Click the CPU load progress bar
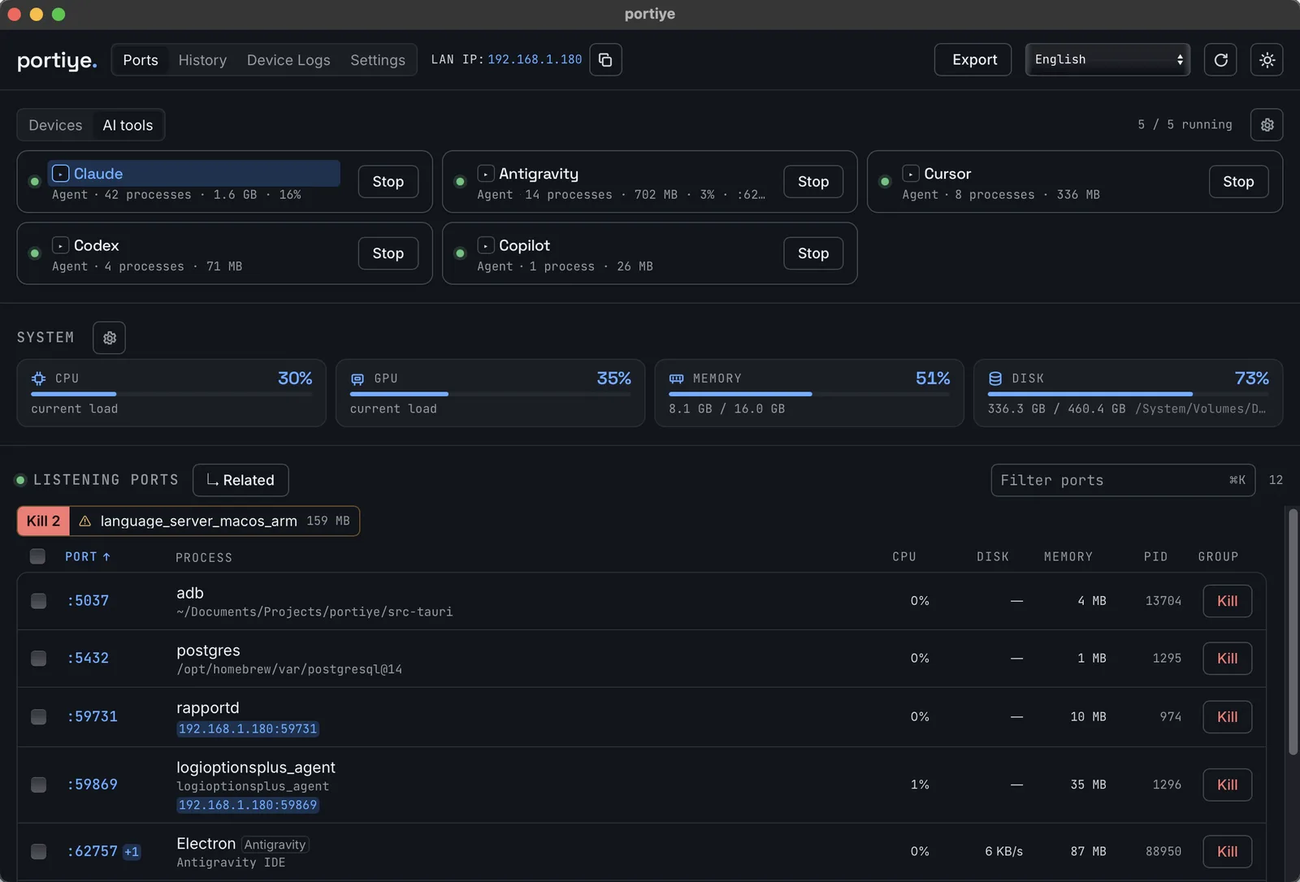 [x=171, y=394]
